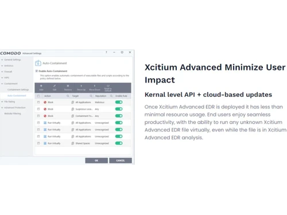This screenshot has height=215, width=287.
Task: Click the Edit pencil toolbar icon
Action: pos(55,86)
